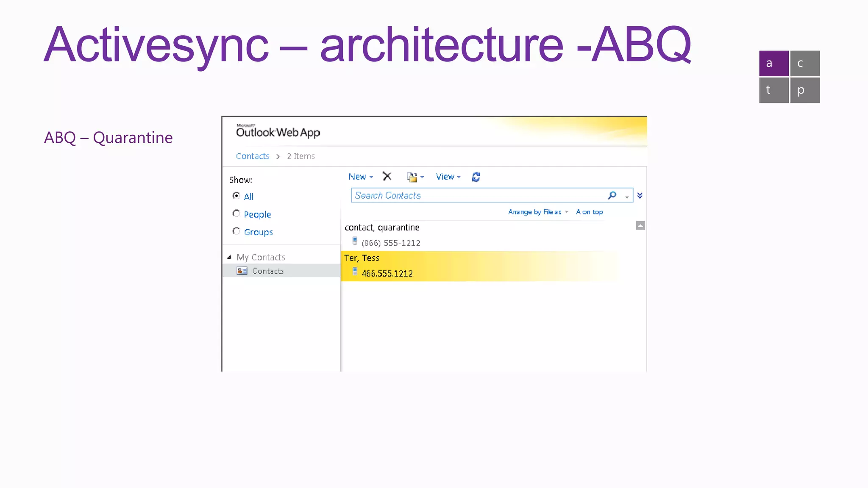Click the Groups filter label
This screenshot has height=488, width=868.
pos(259,232)
